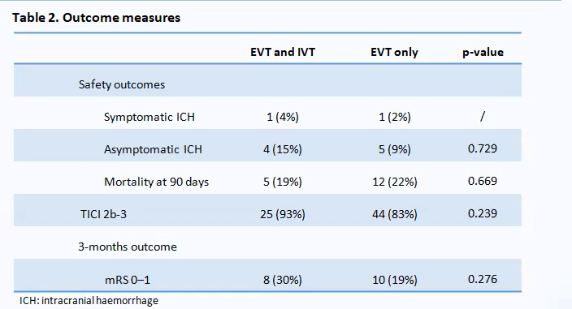The image size is (572, 309).
Task: Select the 25 (93%) cell
Action: (283, 214)
